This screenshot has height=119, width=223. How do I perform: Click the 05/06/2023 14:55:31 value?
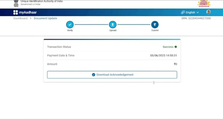(164, 55)
